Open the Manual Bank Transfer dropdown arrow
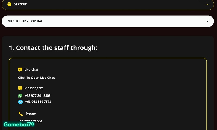217x130 pixels. click(208, 21)
